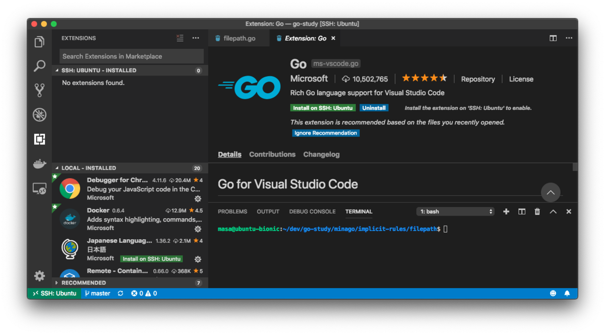Open the master branch selector
The height and width of the screenshot is (335, 605).
[97, 293]
